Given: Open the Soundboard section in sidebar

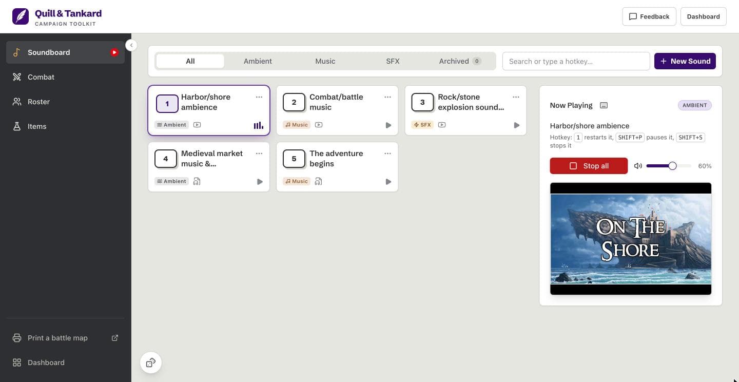Looking at the screenshot, I should (x=65, y=52).
